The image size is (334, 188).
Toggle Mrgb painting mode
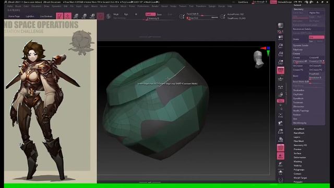click(x=116, y=14)
